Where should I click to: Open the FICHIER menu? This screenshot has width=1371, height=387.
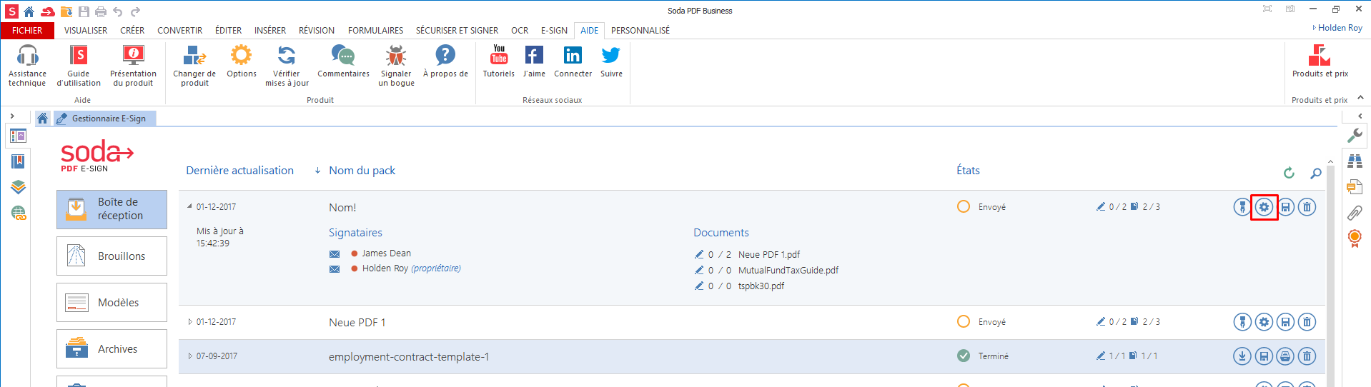pos(27,31)
